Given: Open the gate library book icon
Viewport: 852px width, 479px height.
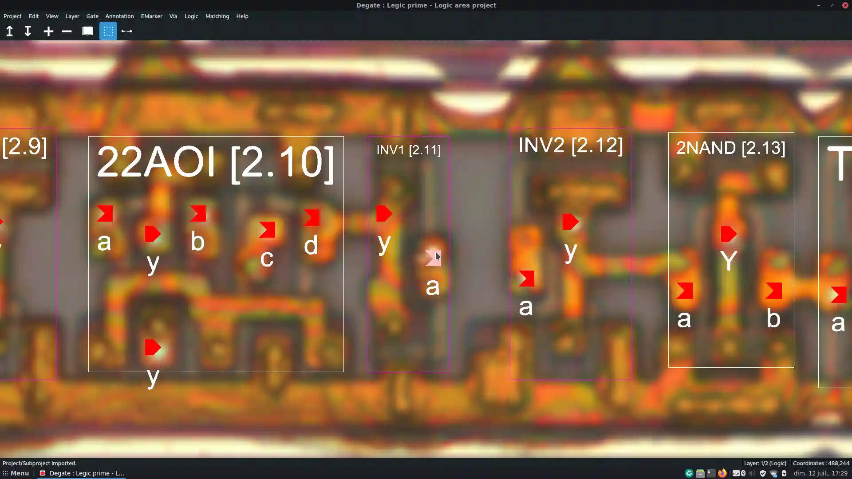Looking at the screenshot, I should point(87,31).
